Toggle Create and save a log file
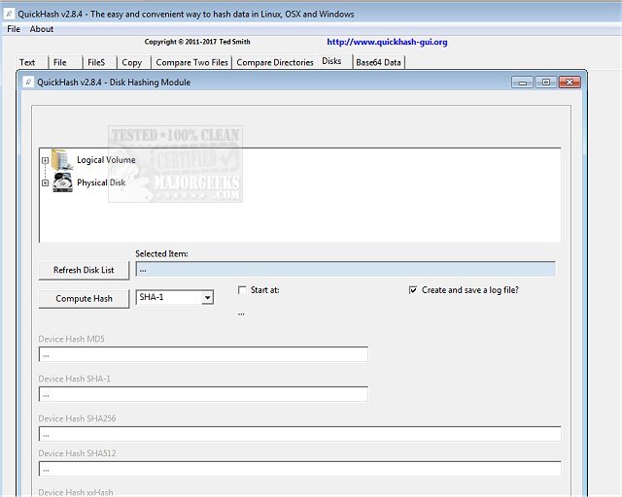 click(x=413, y=290)
